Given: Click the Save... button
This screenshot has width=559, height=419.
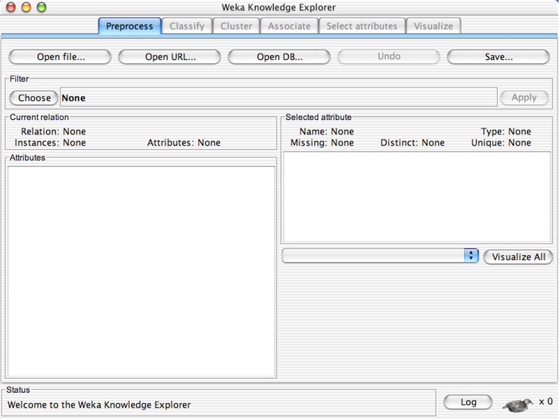Looking at the screenshot, I should [498, 57].
